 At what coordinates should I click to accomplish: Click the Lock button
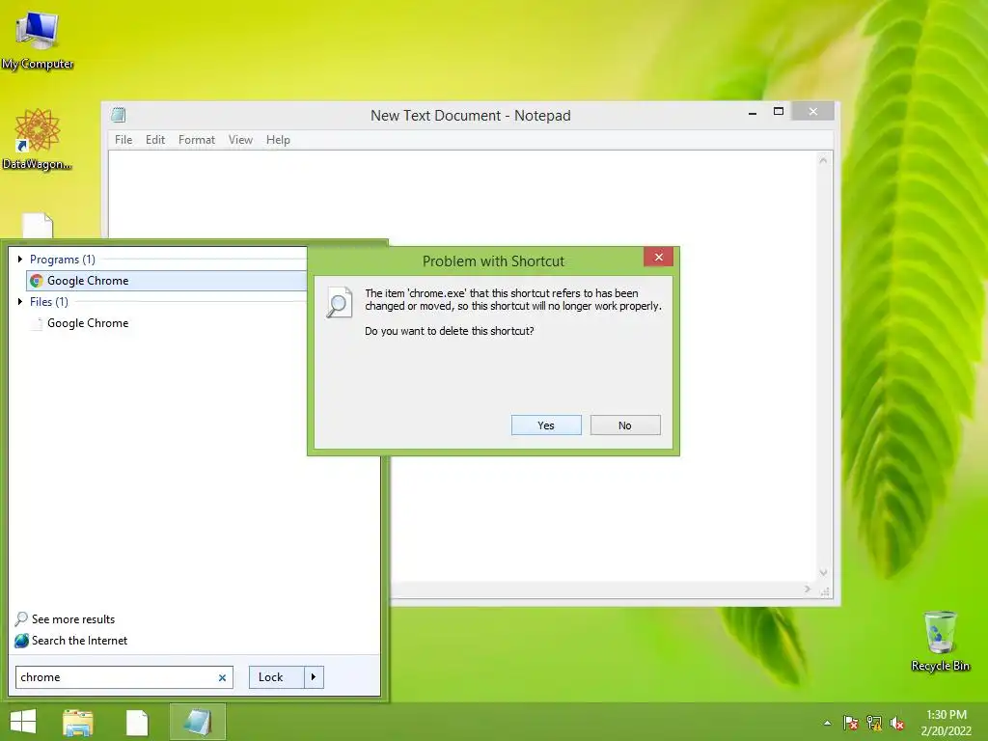[x=277, y=677]
